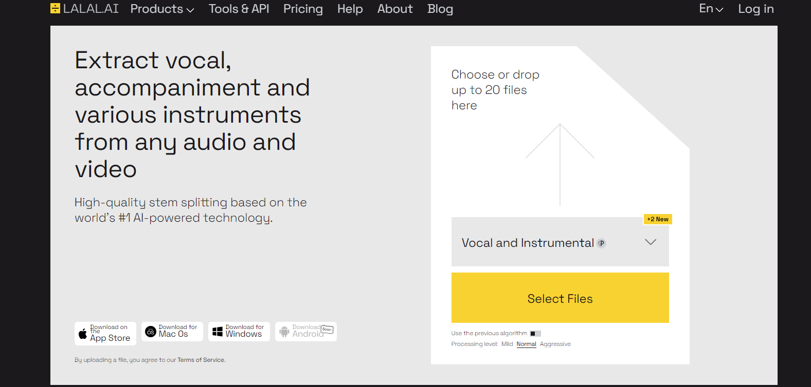Click Download for Windows badge
The image size is (811, 387).
click(239, 332)
